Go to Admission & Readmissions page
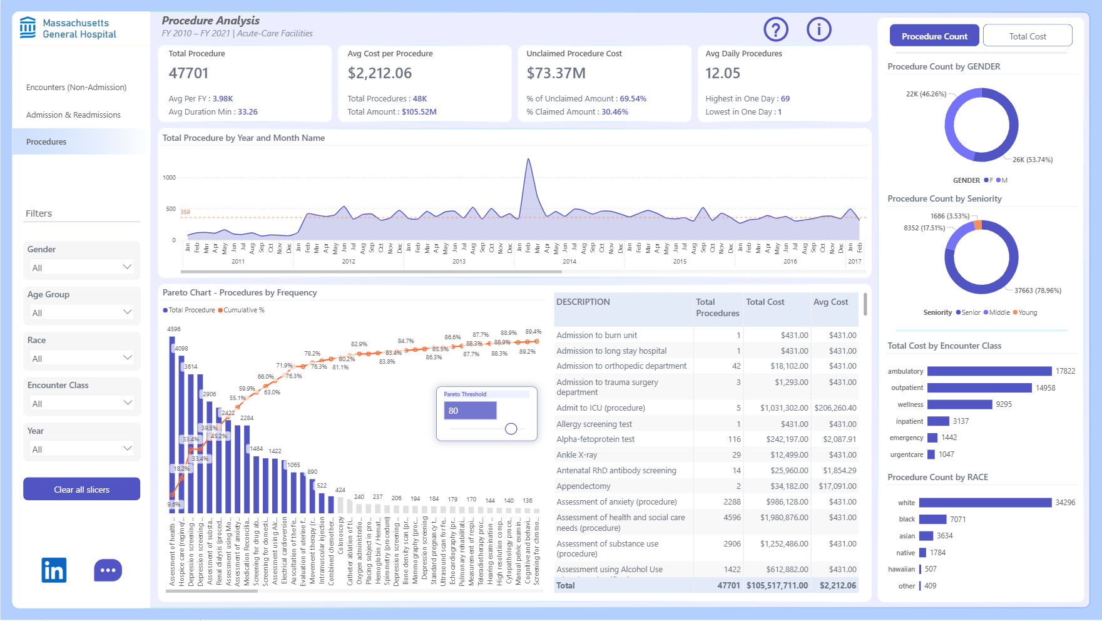Viewport: 1102px width, 621px height. click(x=73, y=115)
